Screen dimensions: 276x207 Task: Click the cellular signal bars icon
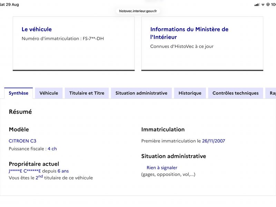tap(257, 5)
